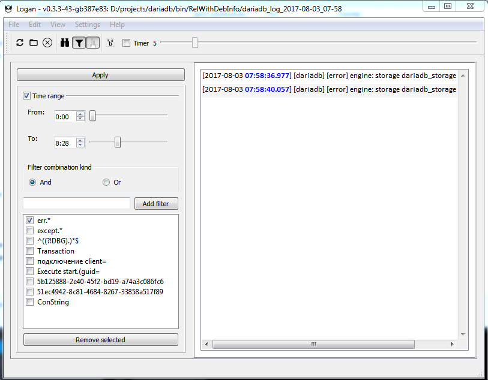
Task: Click the To time slider handle
Action: (117, 142)
